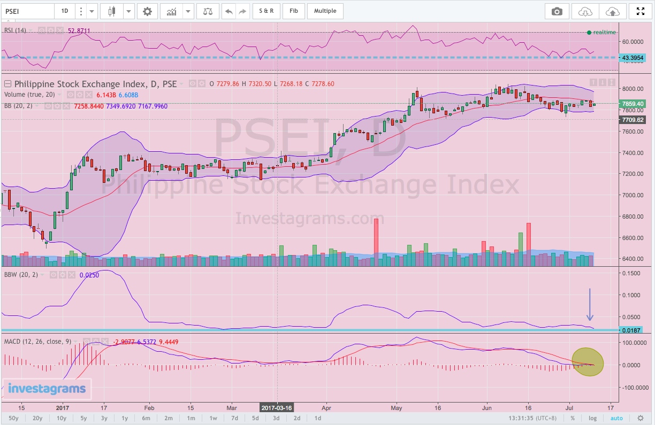Collapse the main chart legend box
655x425 pixels.
pos(7,84)
